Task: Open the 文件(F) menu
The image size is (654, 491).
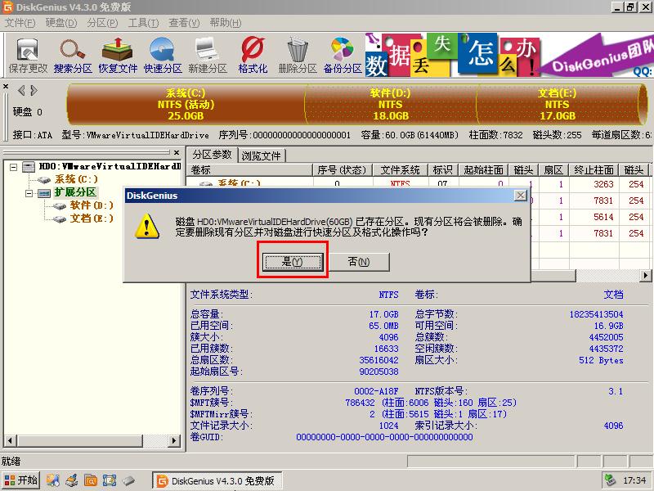Action: [20, 23]
